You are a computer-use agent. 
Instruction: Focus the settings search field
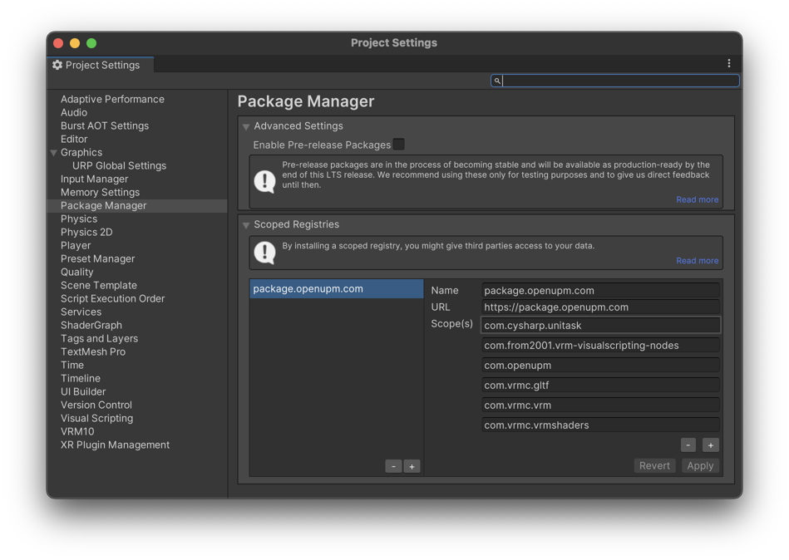point(615,81)
